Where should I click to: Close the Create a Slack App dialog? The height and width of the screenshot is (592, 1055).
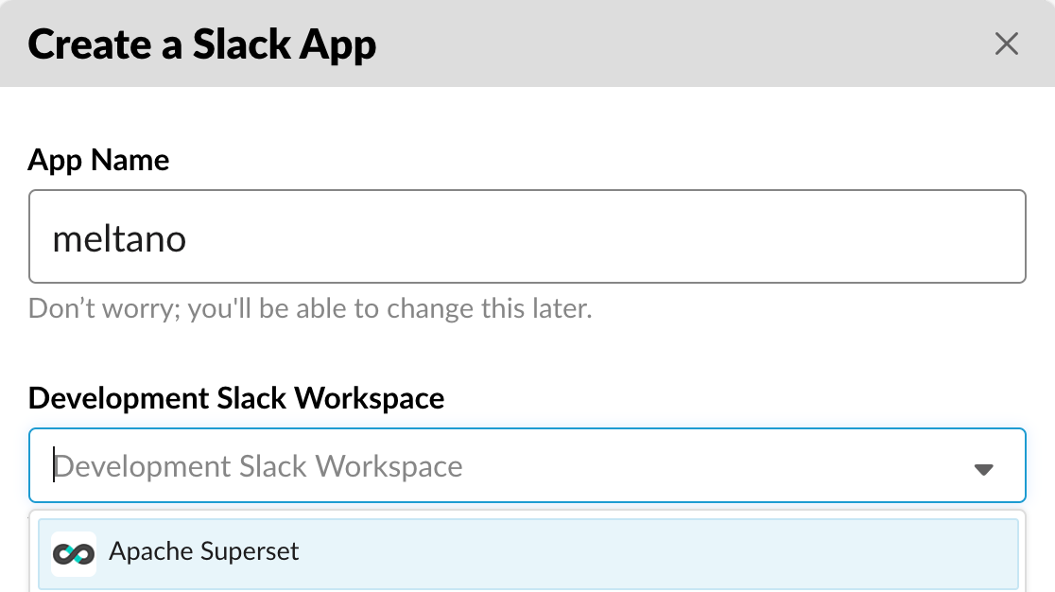(x=1006, y=44)
